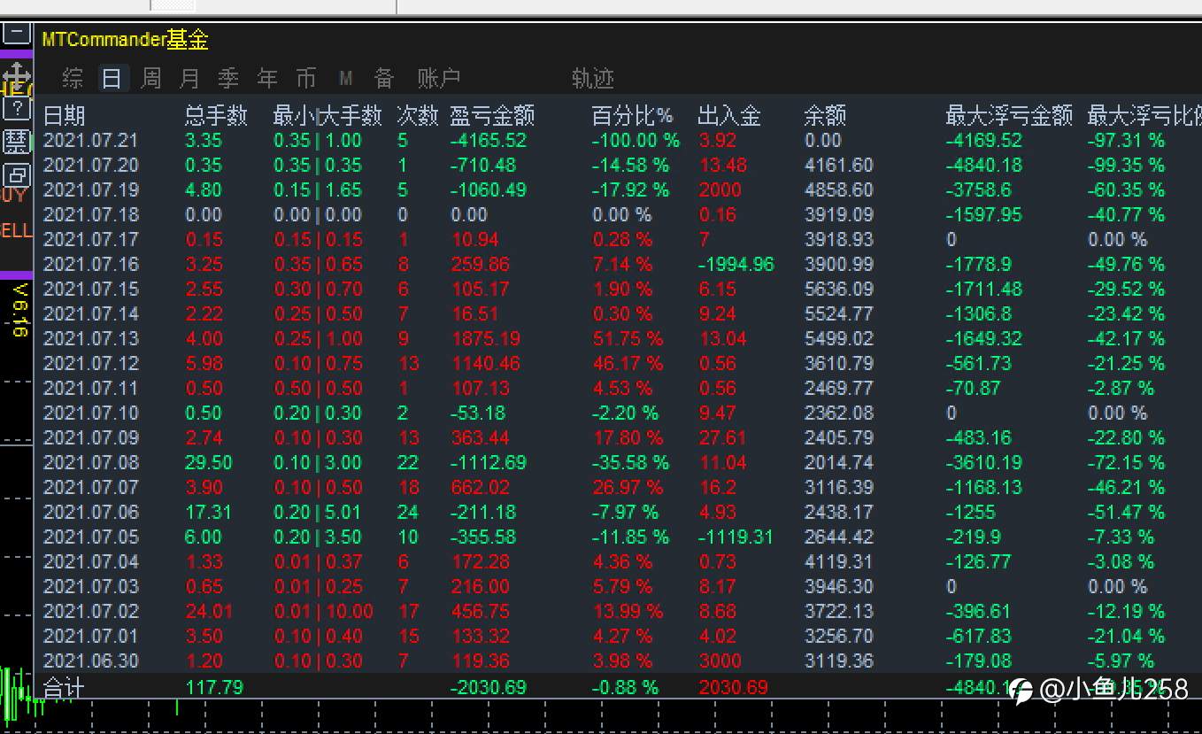Click the 51.75 % percentage cell

pos(628,339)
